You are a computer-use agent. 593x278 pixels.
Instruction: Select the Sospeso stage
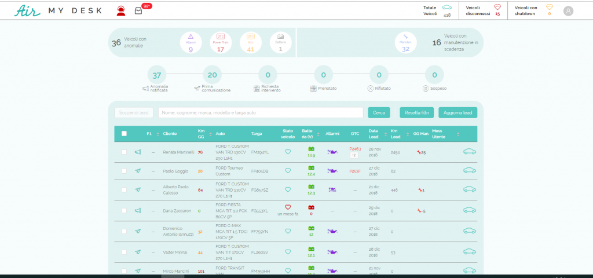(x=434, y=75)
